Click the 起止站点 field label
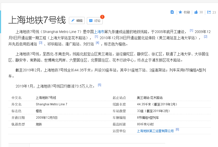This screenshot has width=218, height=147. coord(119,98)
